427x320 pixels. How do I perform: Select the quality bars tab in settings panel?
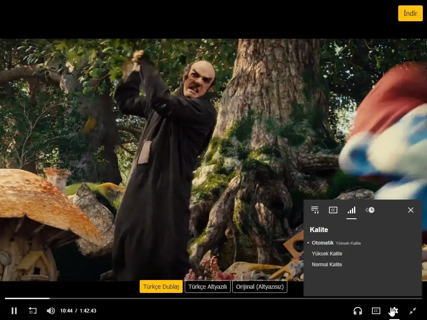tap(352, 210)
